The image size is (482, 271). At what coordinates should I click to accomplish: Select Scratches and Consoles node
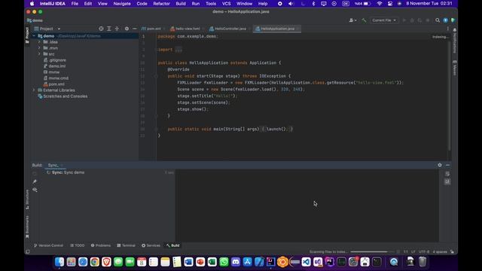coord(66,96)
